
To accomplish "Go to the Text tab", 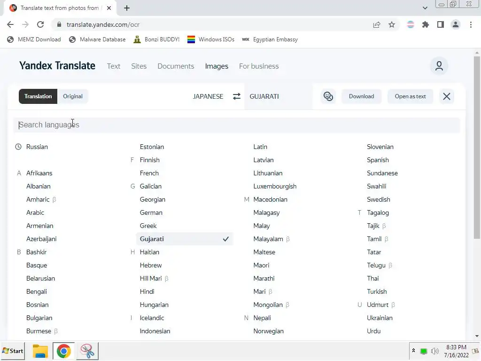I will click(x=114, y=66).
